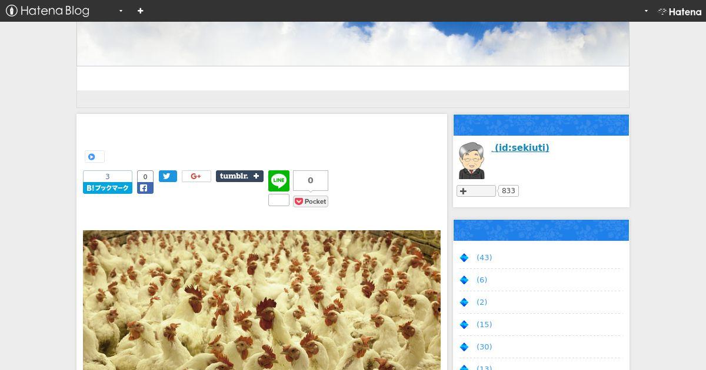Click the diamond icon beside (6)
706x370 pixels.
tap(464, 280)
